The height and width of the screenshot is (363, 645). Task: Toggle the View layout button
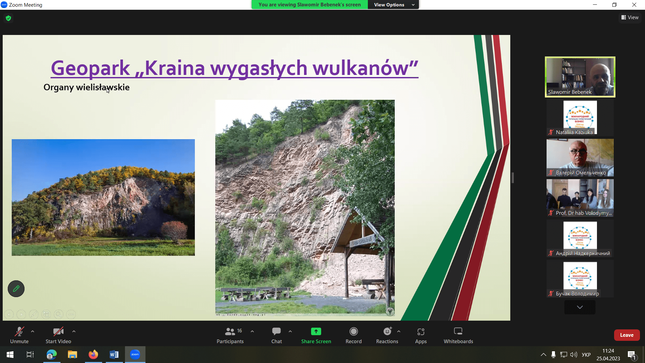coord(630,17)
